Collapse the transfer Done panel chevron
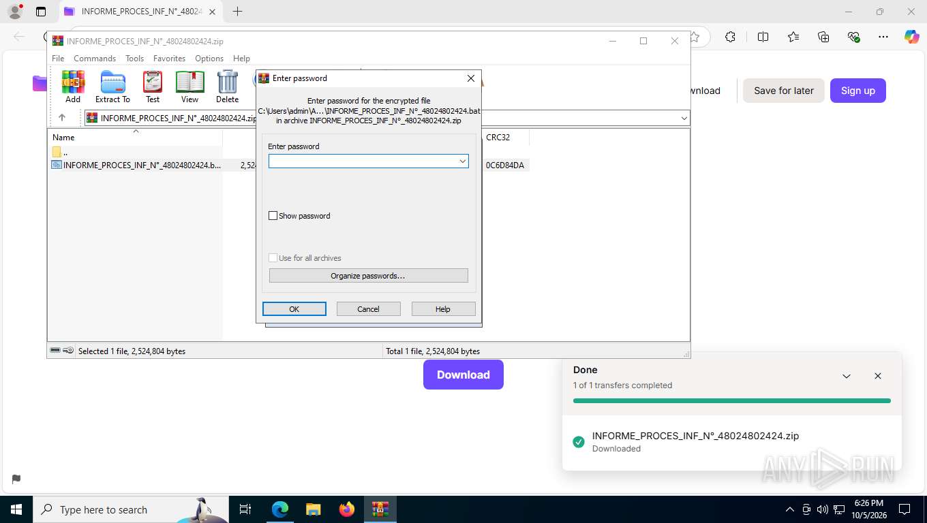The width and height of the screenshot is (927, 523). (x=847, y=376)
